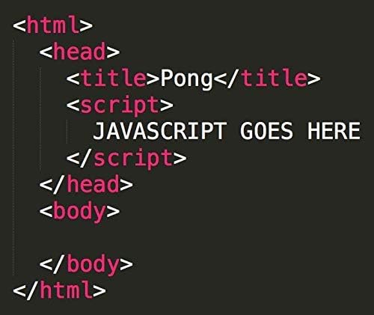Click the word HERE

click(x=334, y=131)
